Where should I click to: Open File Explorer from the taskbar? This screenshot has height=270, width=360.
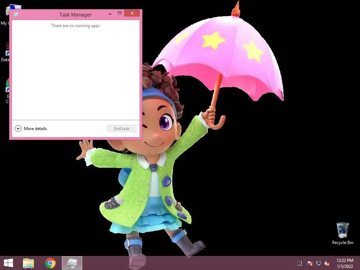(x=28, y=263)
